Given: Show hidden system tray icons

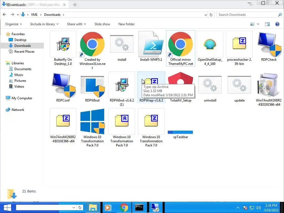Looking at the screenshot, I should tap(238, 208).
